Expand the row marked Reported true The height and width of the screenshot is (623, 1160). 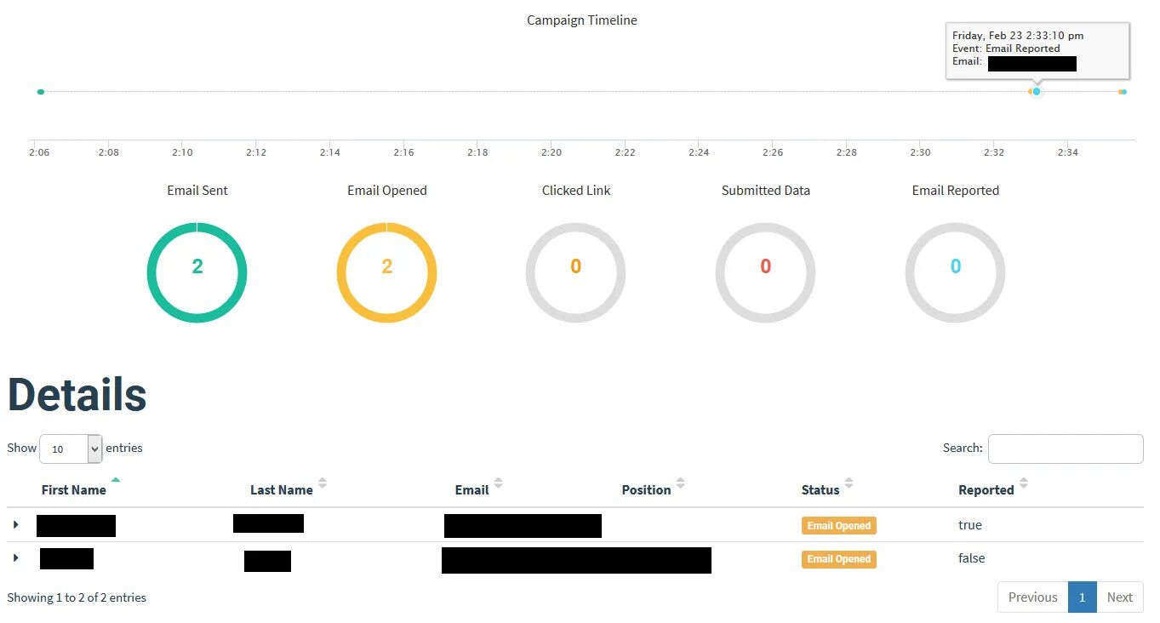(x=16, y=525)
